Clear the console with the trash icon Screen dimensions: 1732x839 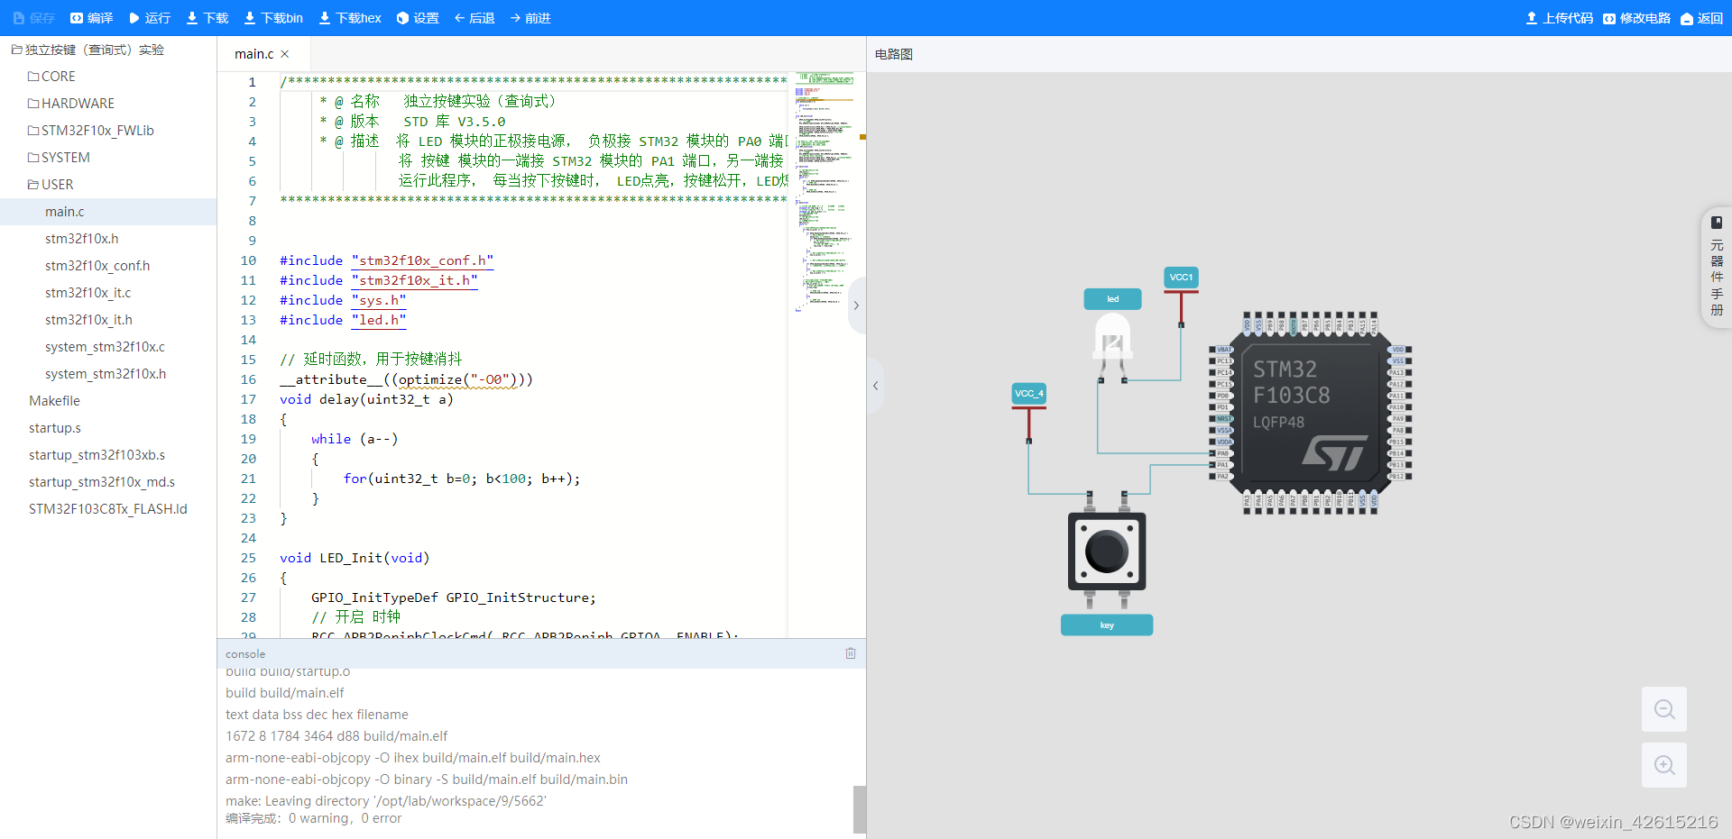click(850, 653)
